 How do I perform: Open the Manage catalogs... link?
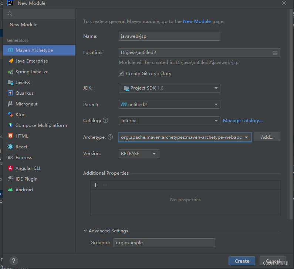(243, 120)
